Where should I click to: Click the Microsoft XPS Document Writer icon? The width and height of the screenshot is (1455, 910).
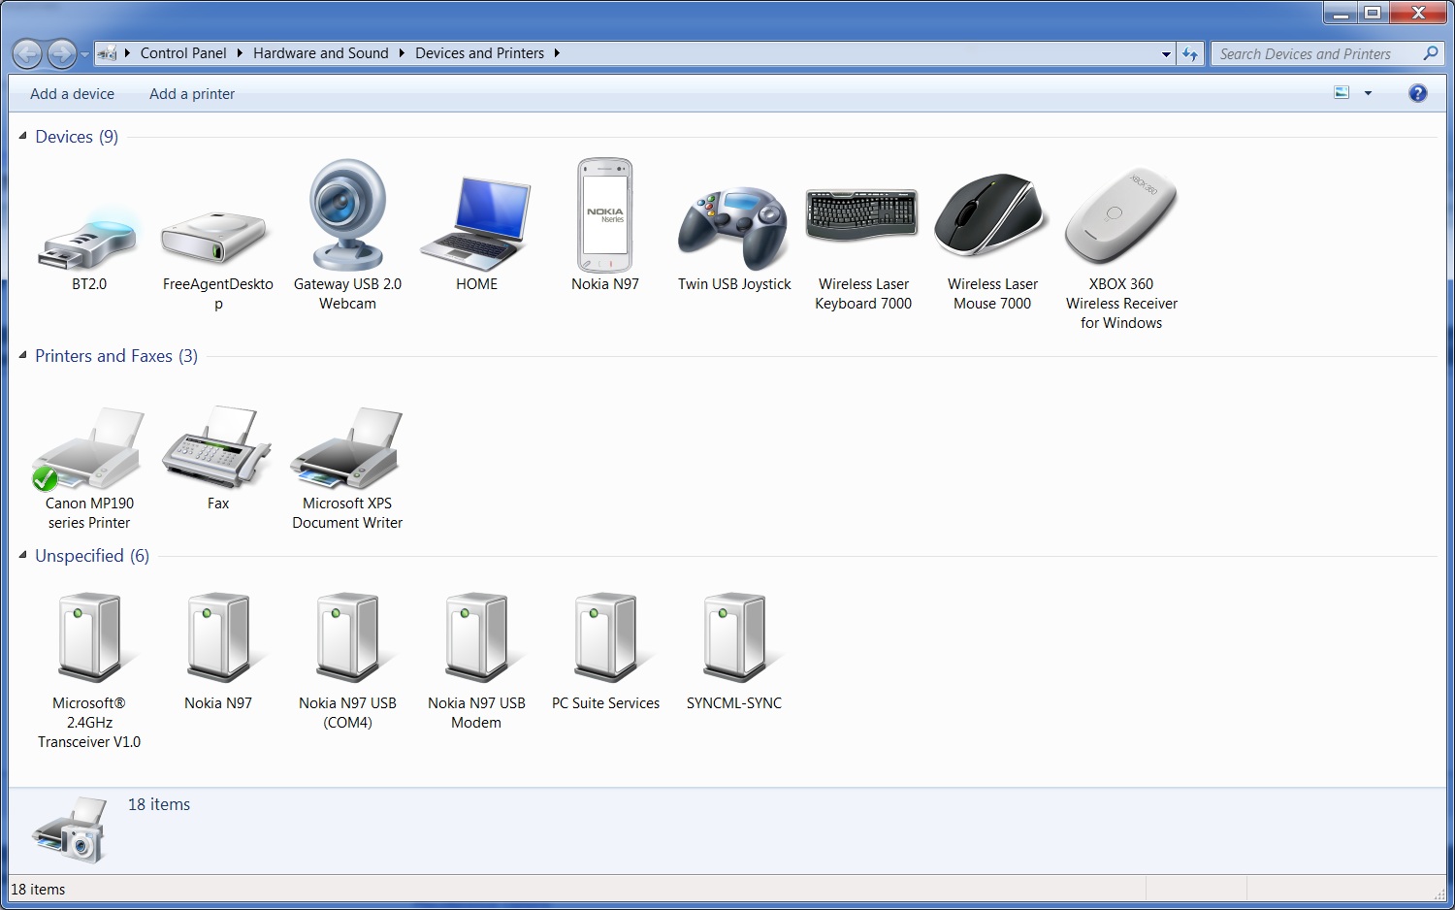click(347, 448)
